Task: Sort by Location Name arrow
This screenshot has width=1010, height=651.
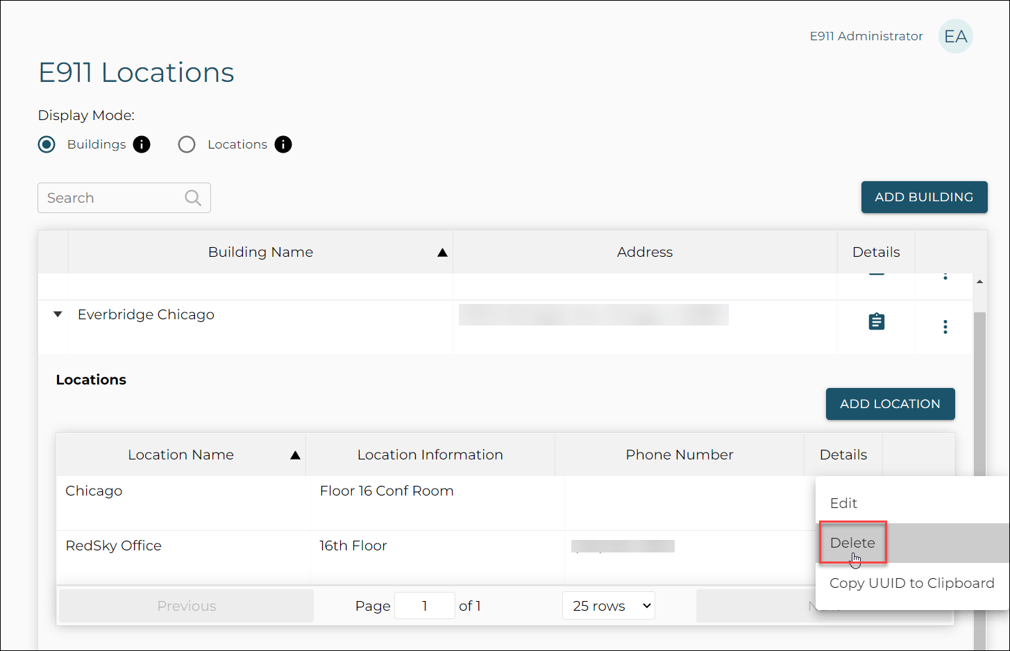Action: (295, 455)
